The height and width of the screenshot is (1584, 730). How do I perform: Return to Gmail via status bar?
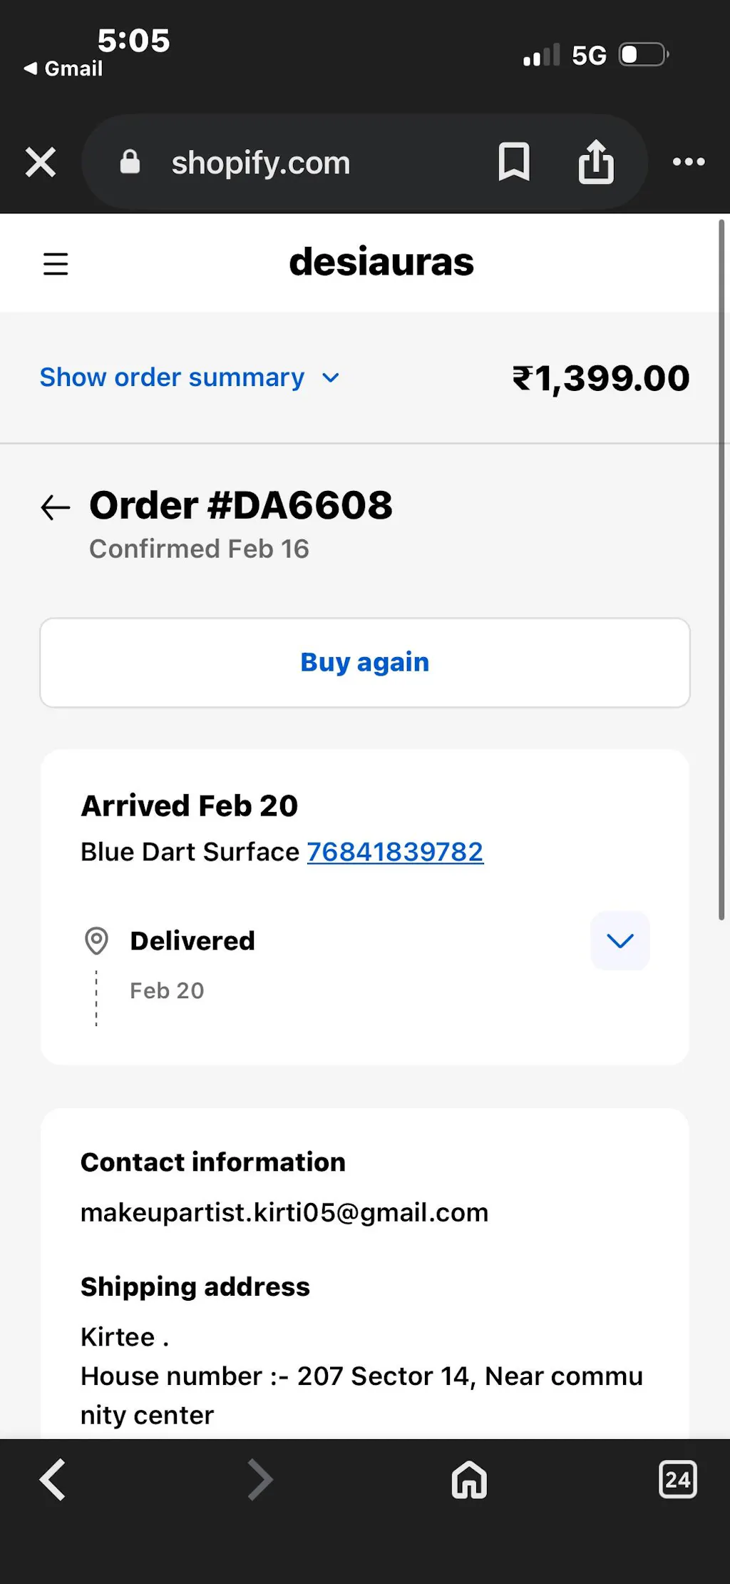[x=64, y=68]
